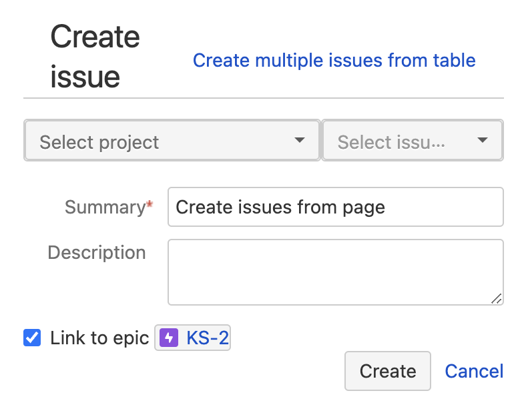
Task: Click the arrow on the Select project dropdown
Action: pos(300,140)
